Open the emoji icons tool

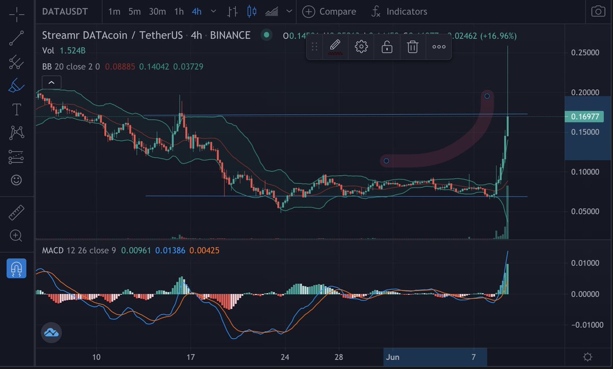click(x=16, y=180)
